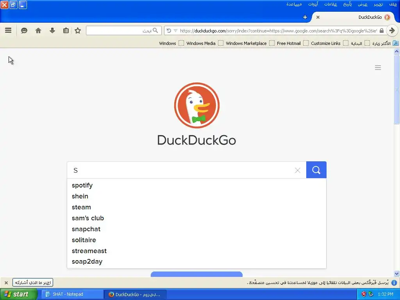Viewport: 400px width, 300px height.
Task: Open the Windows Marketplace bookmark
Action: pos(250,43)
